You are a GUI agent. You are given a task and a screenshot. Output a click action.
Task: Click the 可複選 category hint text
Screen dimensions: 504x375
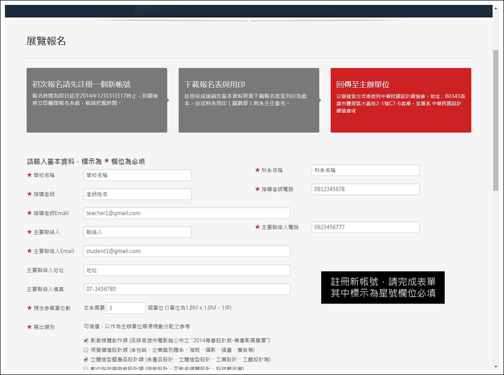(136, 327)
